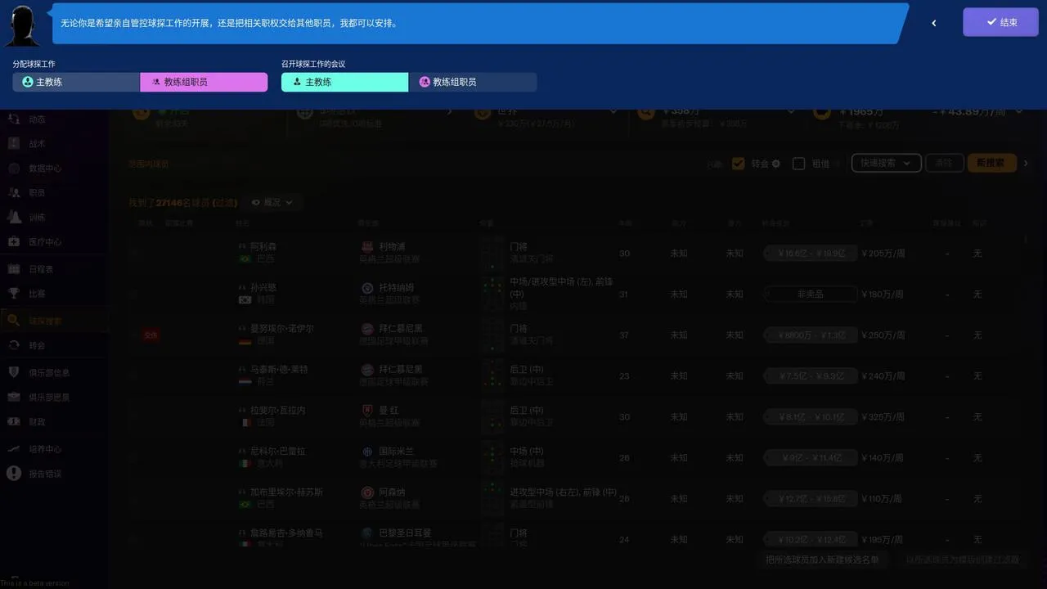The width and height of the screenshot is (1047, 589).
Task: Click wage cell ¥325万/周
Action: tap(882, 417)
